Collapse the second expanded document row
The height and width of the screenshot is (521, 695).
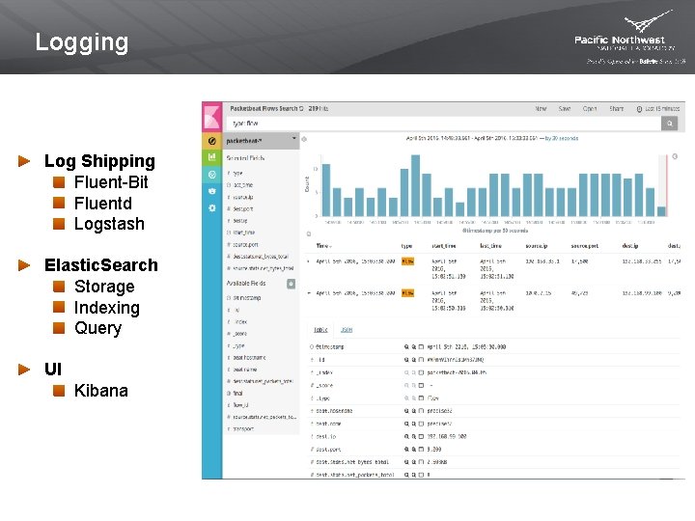click(x=309, y=293)
